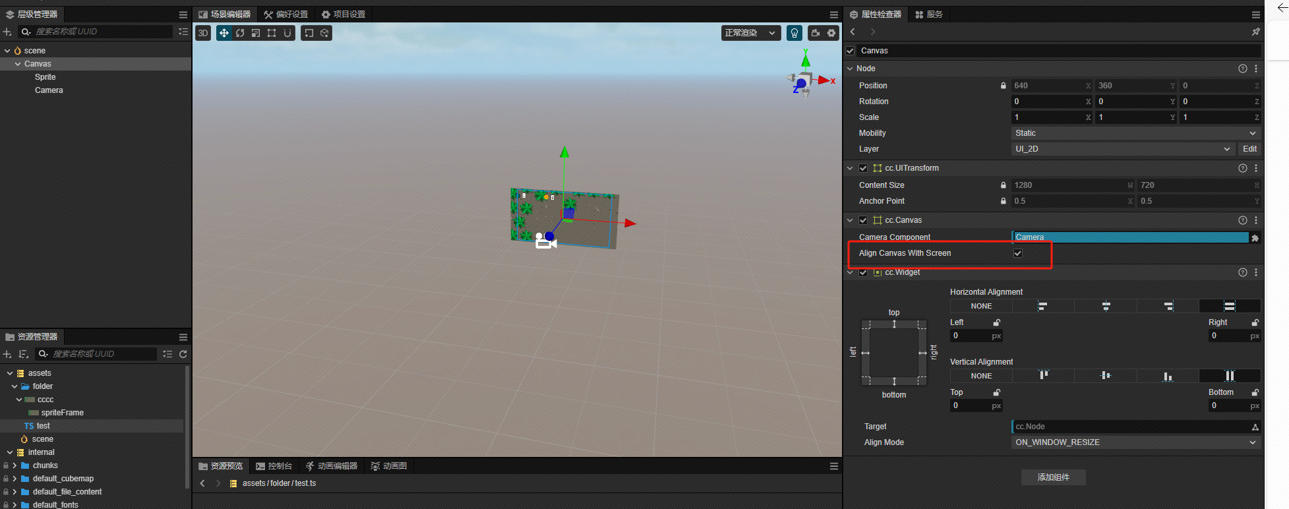This screenshot has width=1289, height=509.
Task: Click the Rotation X input field
Action: 1052,102
